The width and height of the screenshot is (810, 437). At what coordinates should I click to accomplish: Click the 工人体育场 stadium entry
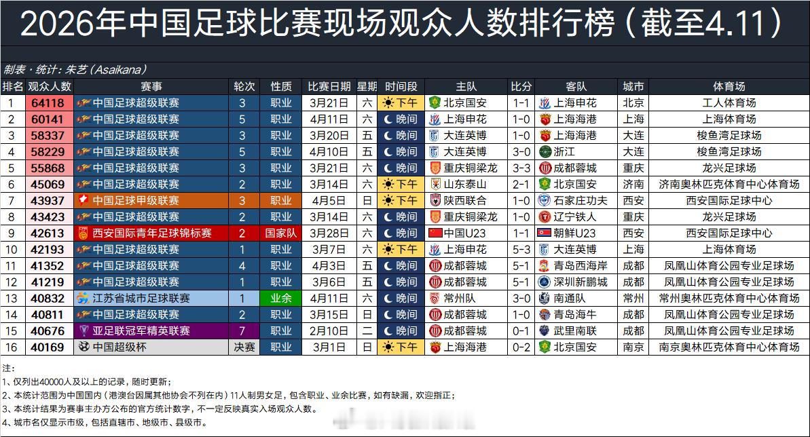pyautogui.click(x=730, y=103)
